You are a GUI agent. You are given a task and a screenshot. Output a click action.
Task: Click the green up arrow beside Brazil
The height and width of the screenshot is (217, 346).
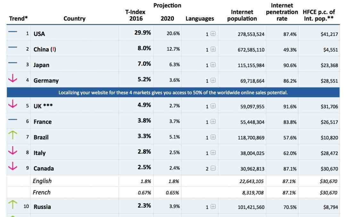click(12, 135)
